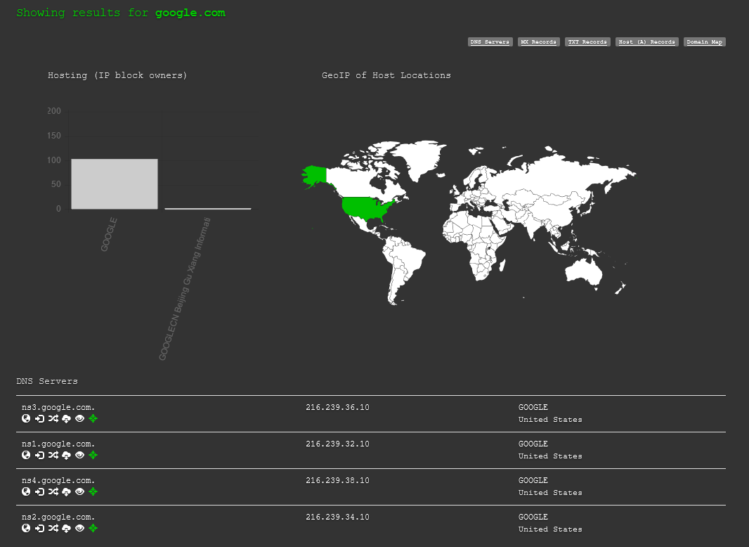
Task: Select IP address 216.239.38.10
Action: (x=338, y=480)
